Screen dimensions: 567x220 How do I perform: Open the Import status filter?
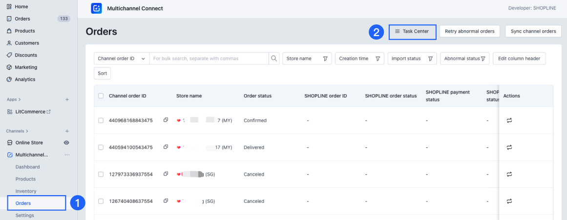pos(412,59)
